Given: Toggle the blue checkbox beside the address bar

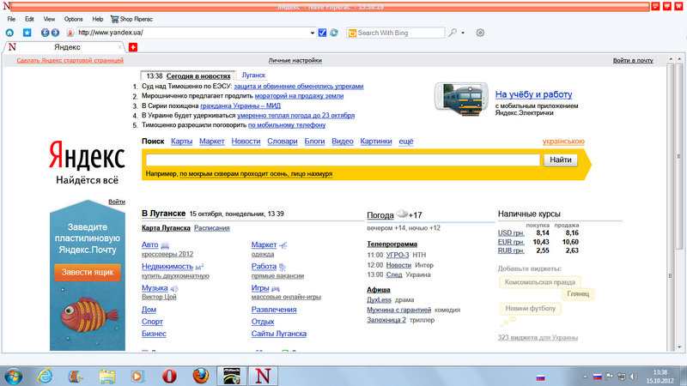Looking at the screenshot, I should [323, 33].
